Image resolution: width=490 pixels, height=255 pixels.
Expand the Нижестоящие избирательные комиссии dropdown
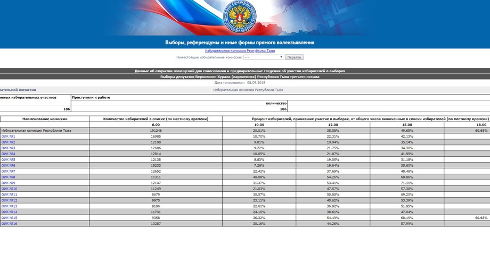coord(264,57)
